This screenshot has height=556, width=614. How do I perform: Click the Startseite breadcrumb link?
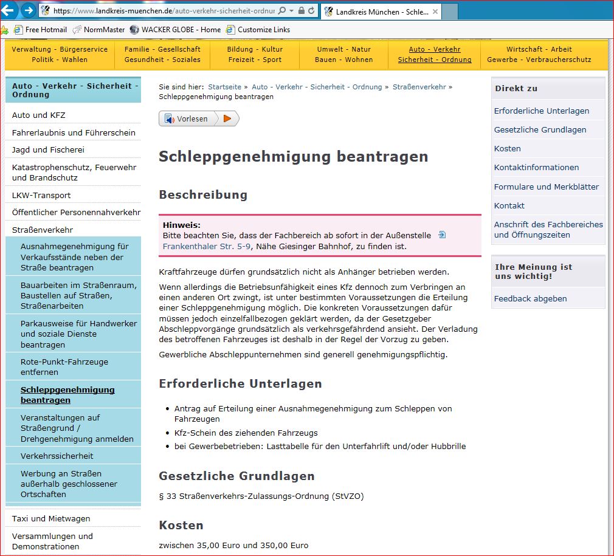coord(224,87)
